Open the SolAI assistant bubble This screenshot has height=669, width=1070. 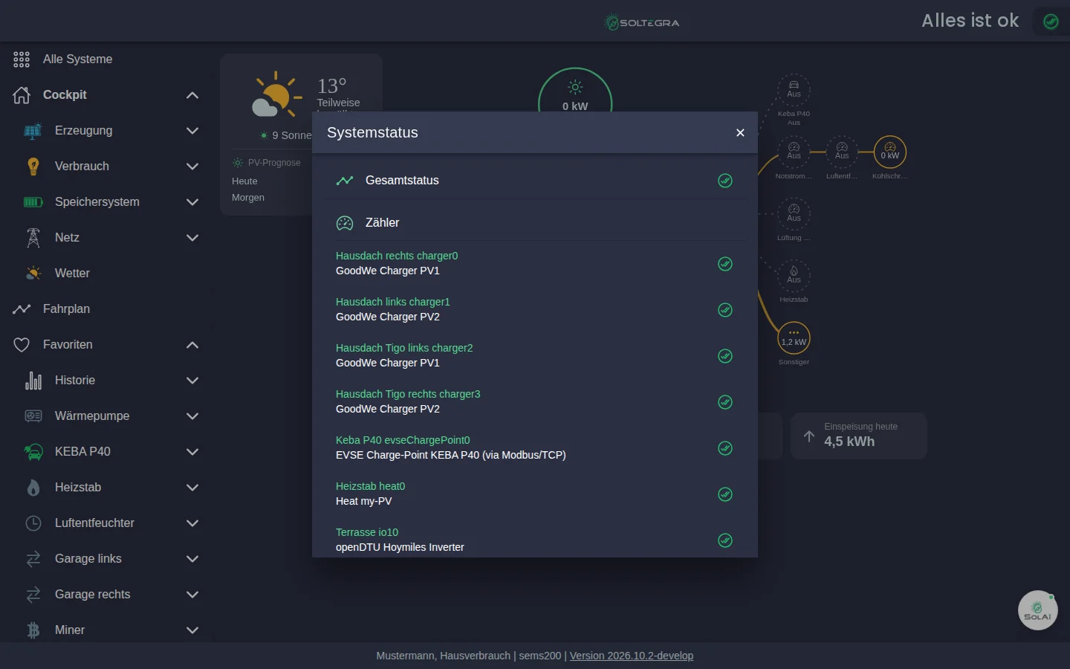point(1038,610)
